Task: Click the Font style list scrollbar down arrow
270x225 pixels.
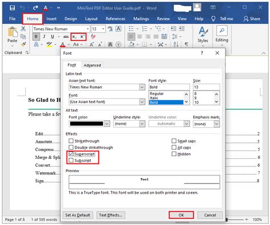Action: (x=186, y=102)
